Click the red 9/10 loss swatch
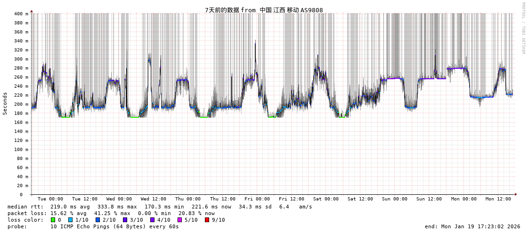Screen dimensions: 528x233 coord(207,220)
